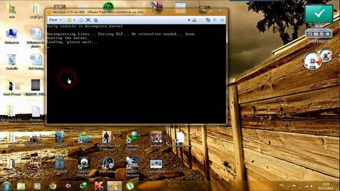Open Windows Explorer from the taskbar

click(x=21, y=186)
